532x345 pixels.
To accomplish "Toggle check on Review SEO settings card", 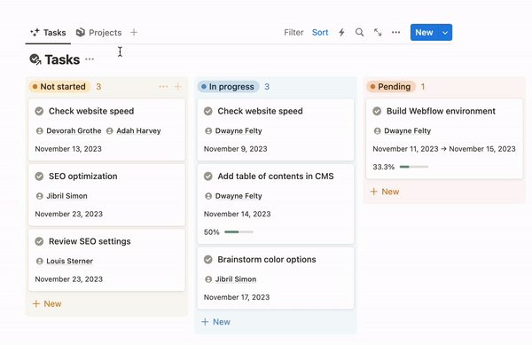I will coord(39,241).
